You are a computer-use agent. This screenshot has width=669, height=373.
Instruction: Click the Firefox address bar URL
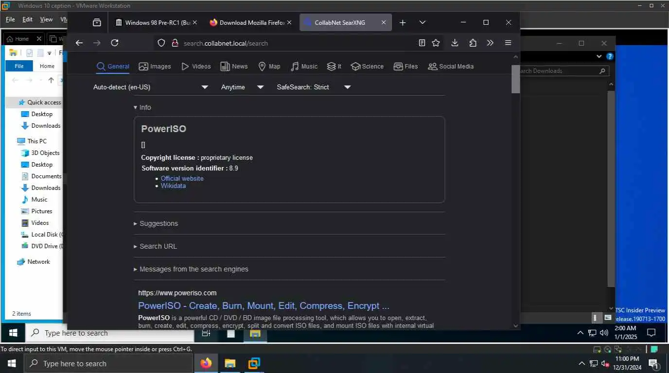pyautogui.click(x=226, y=43)
